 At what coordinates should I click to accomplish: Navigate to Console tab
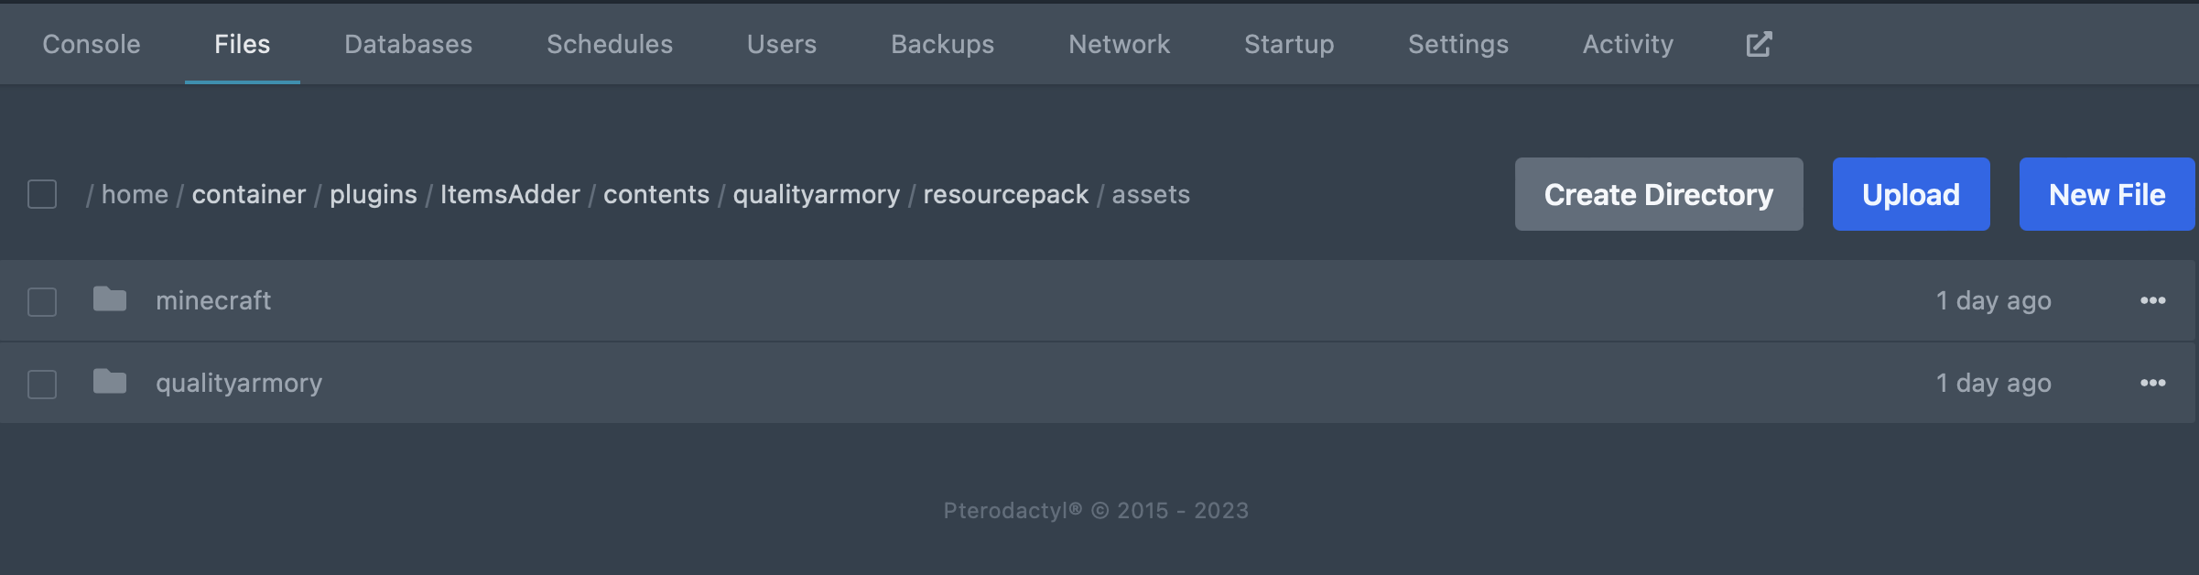tap(90, 43)
